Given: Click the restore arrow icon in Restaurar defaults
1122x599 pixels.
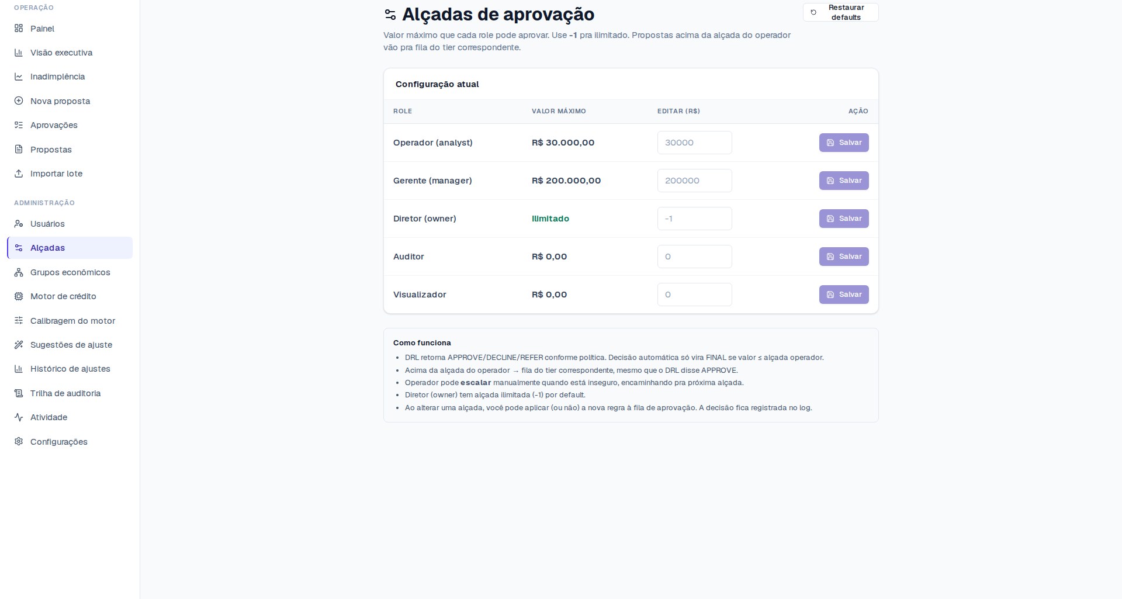Looking at the screenshot, I should [813, 12].
